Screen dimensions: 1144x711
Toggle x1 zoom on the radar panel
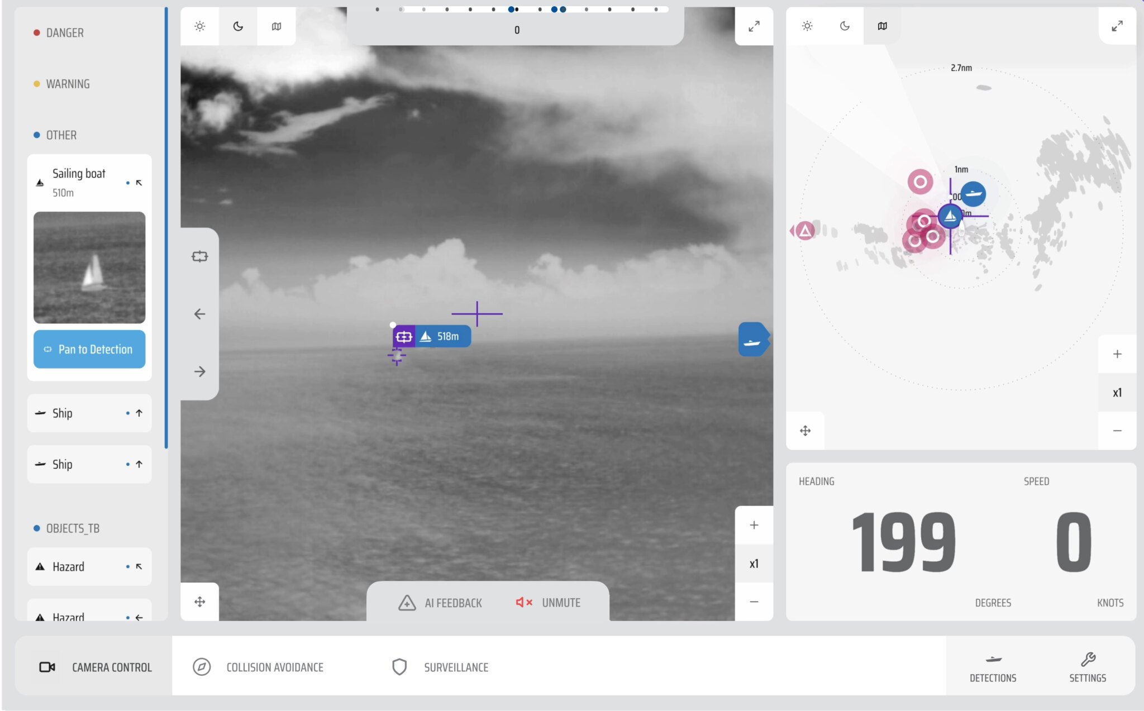pos(1117,392)
